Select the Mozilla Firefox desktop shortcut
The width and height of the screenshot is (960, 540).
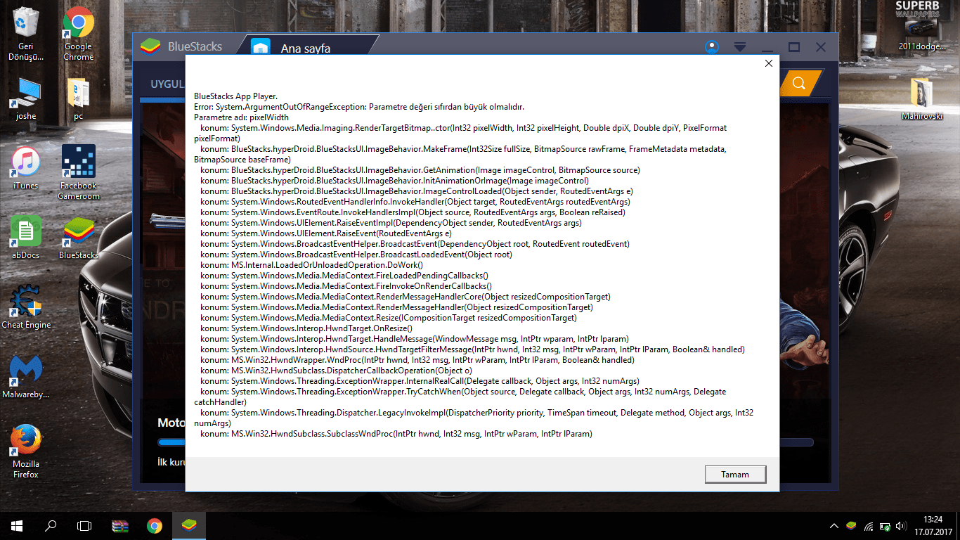click(x=26, y=451)
